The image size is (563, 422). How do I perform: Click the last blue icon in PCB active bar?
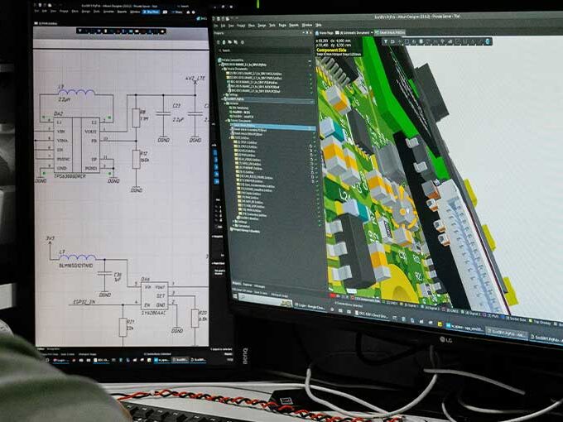tap(487, 41)
